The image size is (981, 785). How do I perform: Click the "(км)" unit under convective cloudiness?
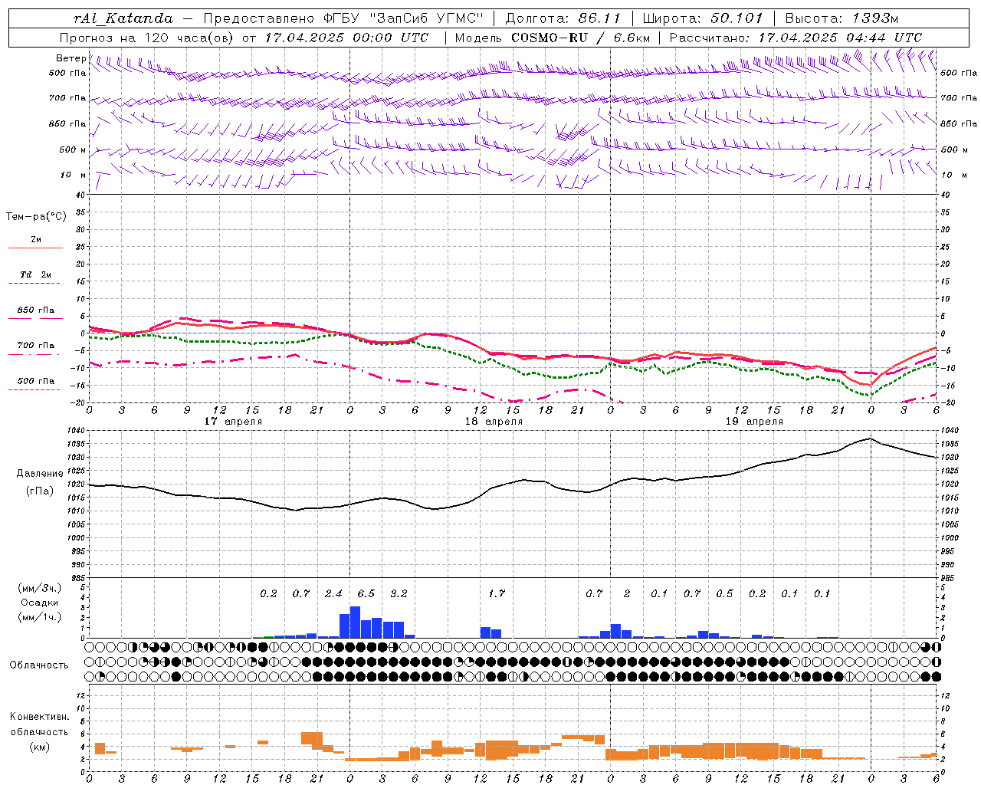39,747
